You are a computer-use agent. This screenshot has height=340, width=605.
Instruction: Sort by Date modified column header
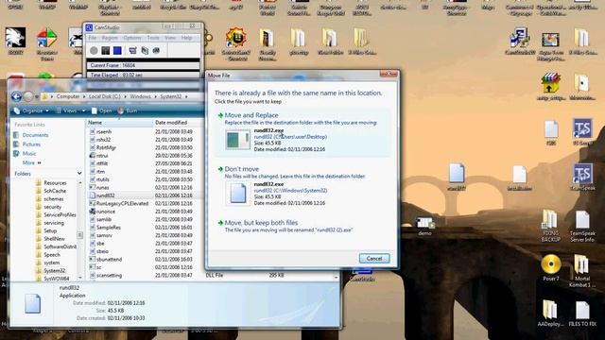point(178,122)
